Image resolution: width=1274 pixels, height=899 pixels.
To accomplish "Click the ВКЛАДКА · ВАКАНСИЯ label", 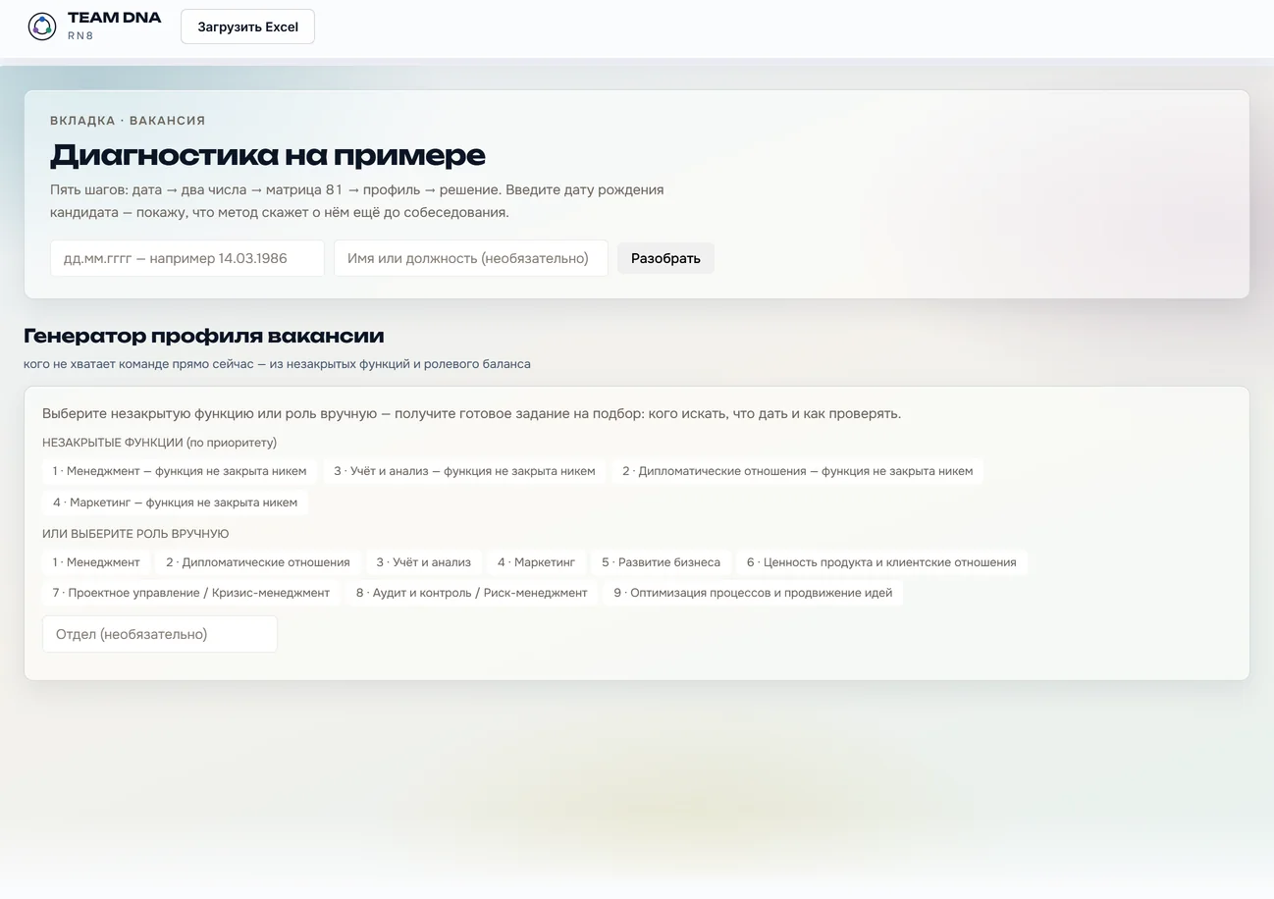I will point(128,121).
